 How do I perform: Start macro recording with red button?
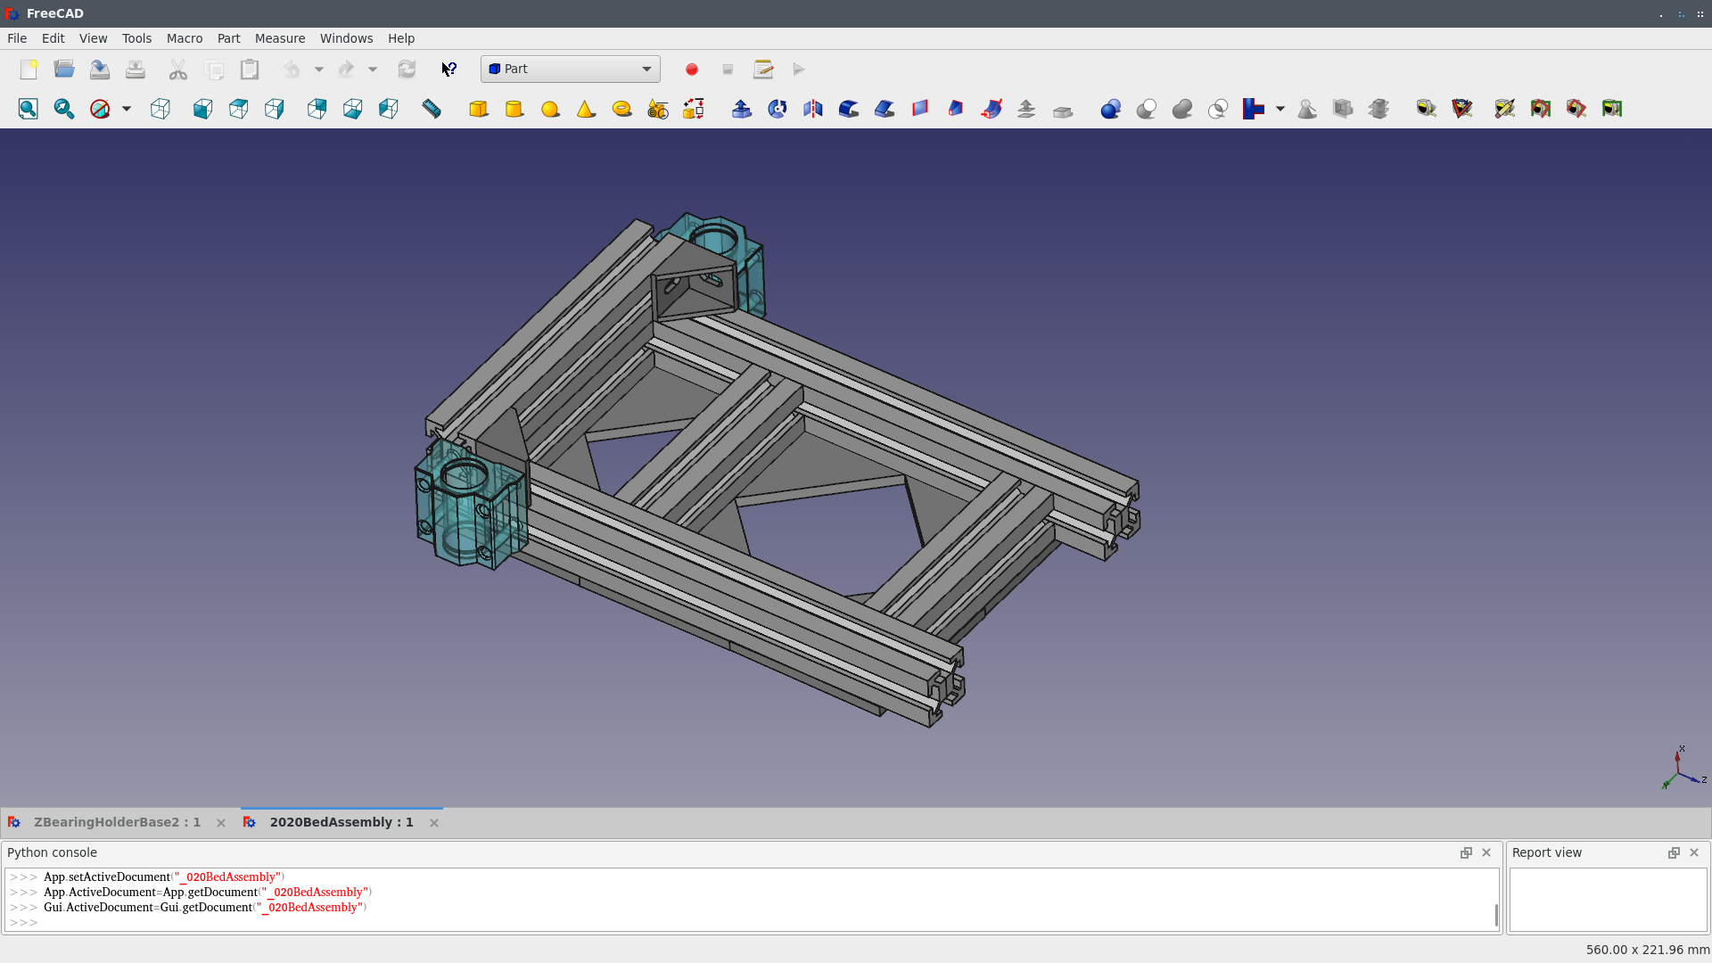click(x=692, y=70)
